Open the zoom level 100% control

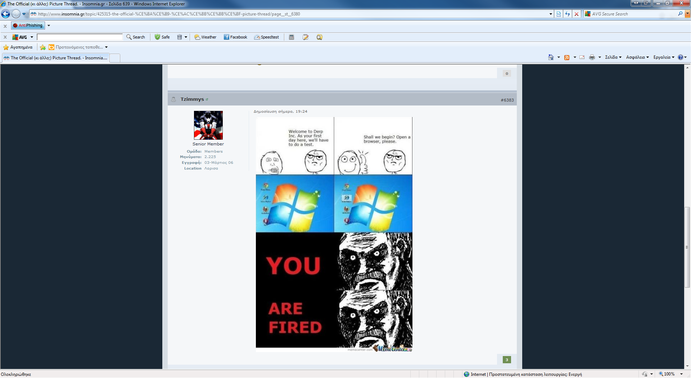point(667,374)
